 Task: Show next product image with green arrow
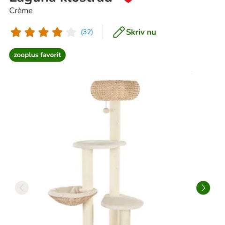click(x=203, y=187)
